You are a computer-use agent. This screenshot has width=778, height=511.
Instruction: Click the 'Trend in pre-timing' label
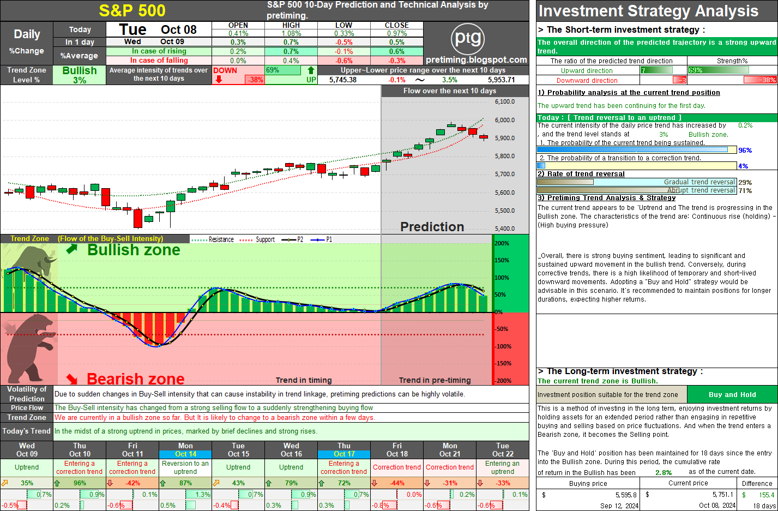[435, 380]
